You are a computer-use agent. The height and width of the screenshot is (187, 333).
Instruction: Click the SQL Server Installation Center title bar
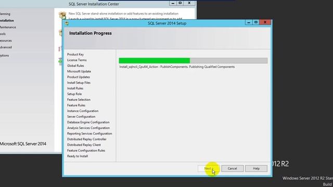coord(94,4)
